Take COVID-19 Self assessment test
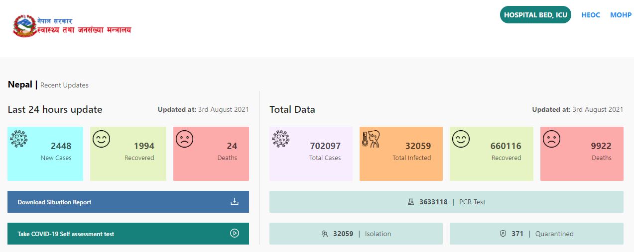This screenshot has height=252, width=634. (66, 234)
